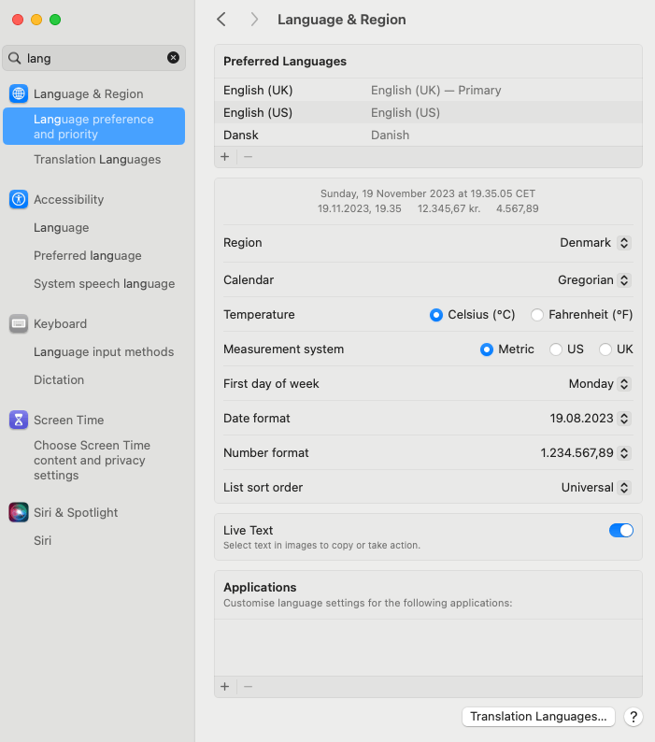Choose UK measurement system
Image resolution: width=655 pixels, height=742 pixels.
605,350
